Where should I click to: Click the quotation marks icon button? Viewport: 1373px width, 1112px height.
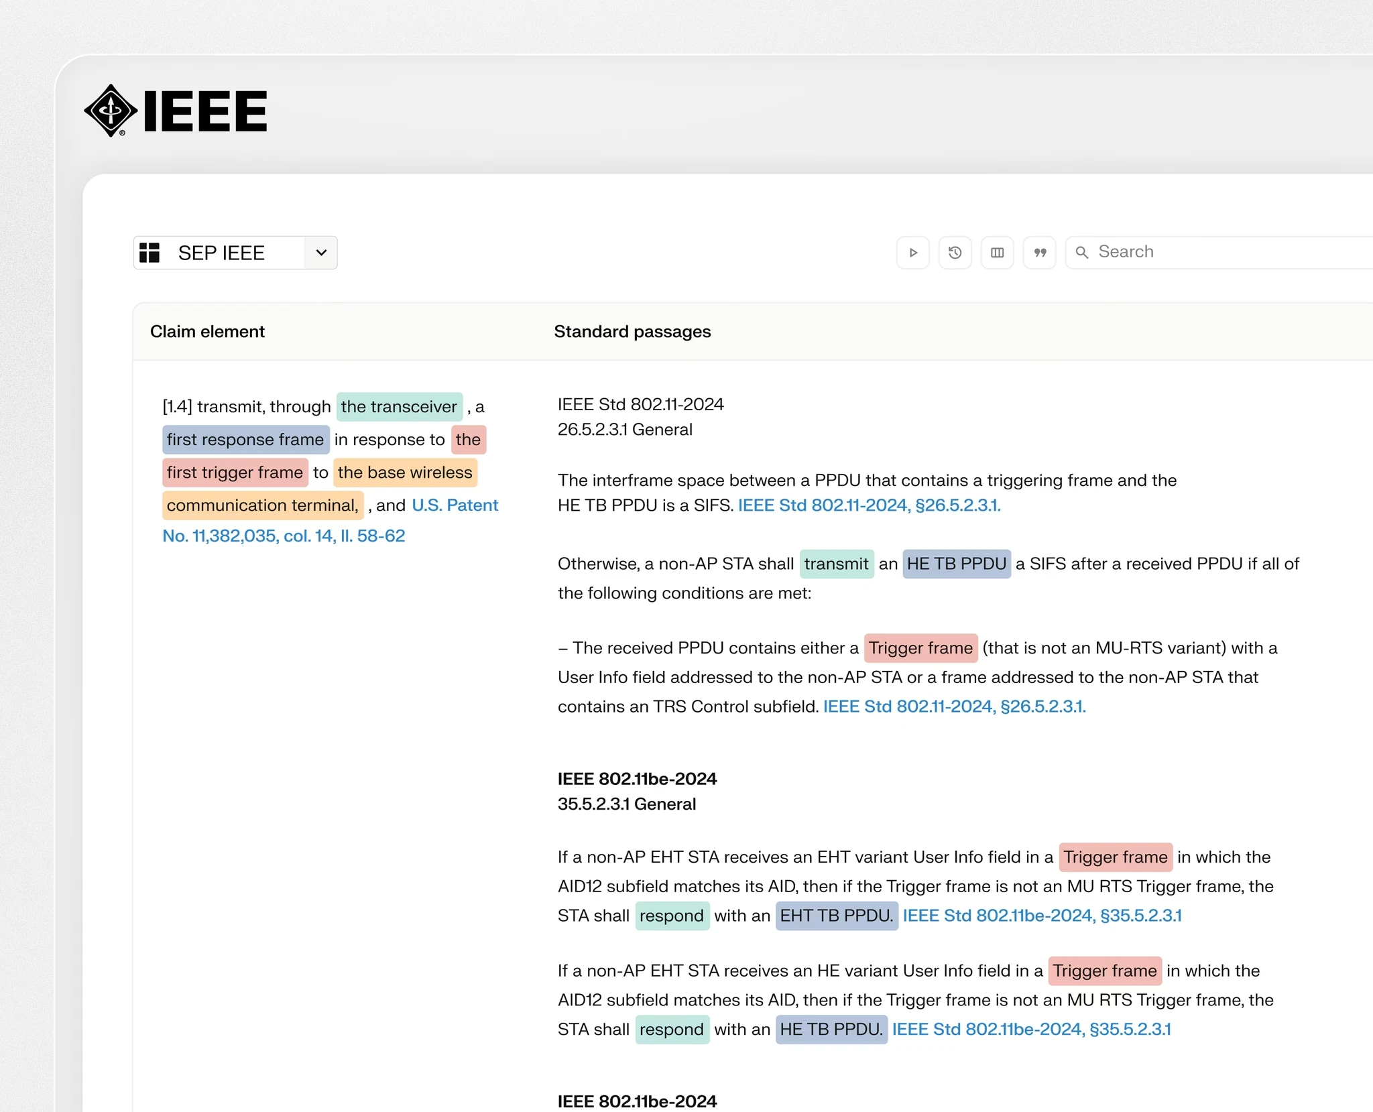point(1039,253)
